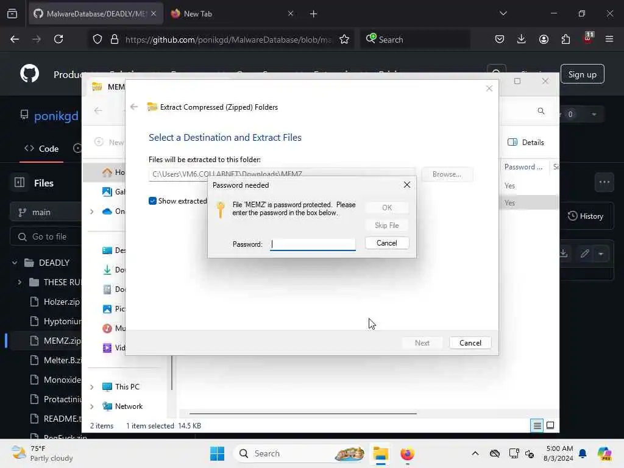Bookmark this page with the star
The height and width of the screenshot is (468, 624).
[x=344, y=39]
